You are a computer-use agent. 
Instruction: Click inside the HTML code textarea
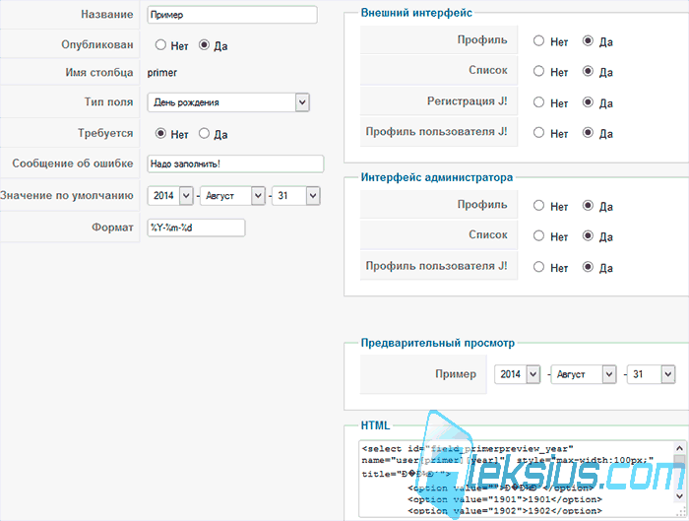517,479
